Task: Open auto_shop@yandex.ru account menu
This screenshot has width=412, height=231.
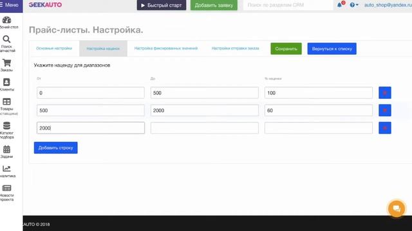Action: click(x=388, y=5)
